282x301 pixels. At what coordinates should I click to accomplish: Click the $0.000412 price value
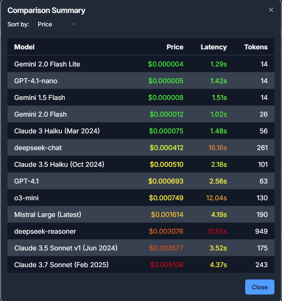coord(167,148)
